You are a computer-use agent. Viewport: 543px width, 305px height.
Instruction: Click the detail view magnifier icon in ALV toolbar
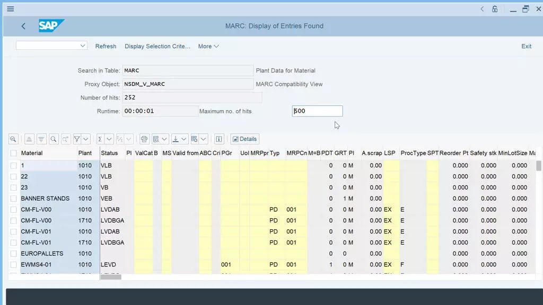click(13, 139)
